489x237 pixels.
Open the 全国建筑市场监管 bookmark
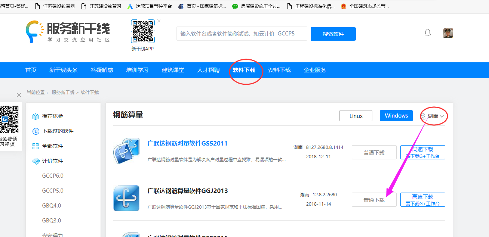pos(365,6)
